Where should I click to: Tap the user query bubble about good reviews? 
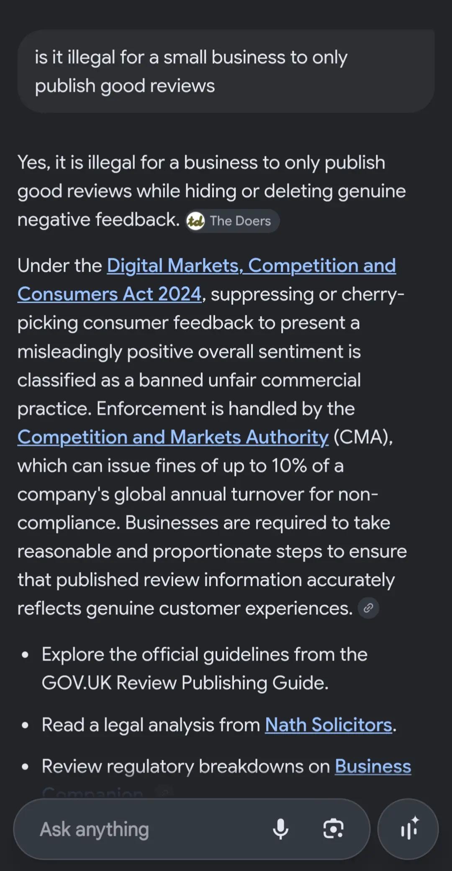point(226,71)
